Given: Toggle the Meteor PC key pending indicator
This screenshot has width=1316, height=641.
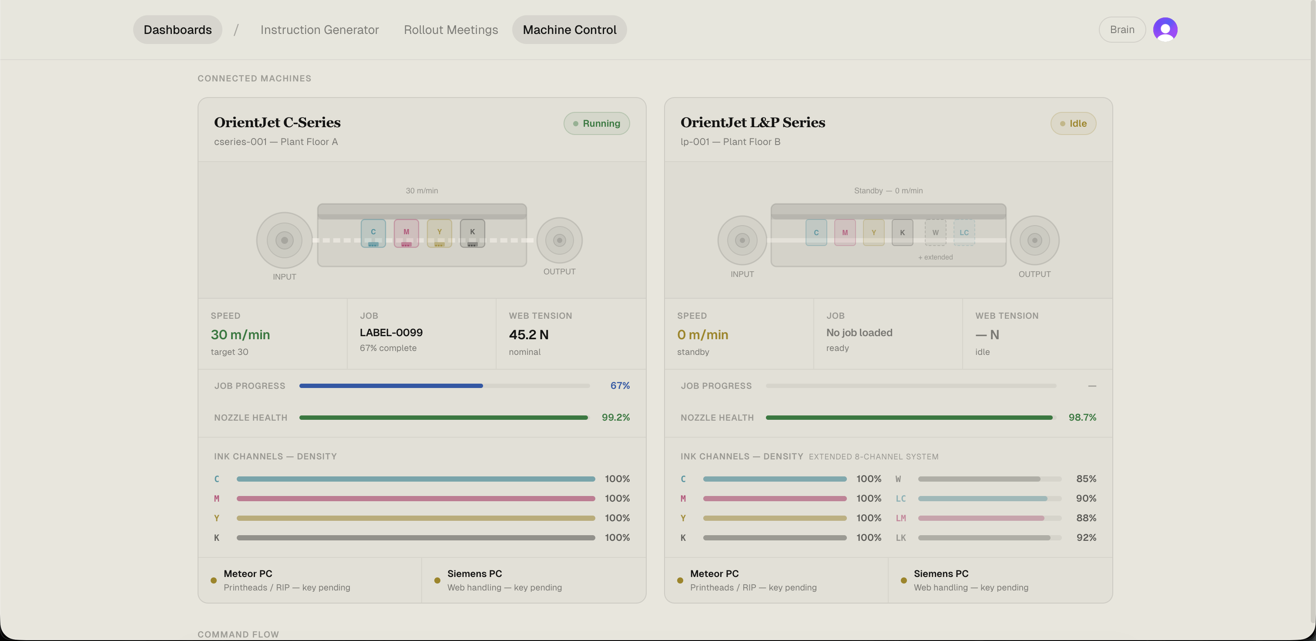Looking at the screenshot, I should [x=215, y=580].
